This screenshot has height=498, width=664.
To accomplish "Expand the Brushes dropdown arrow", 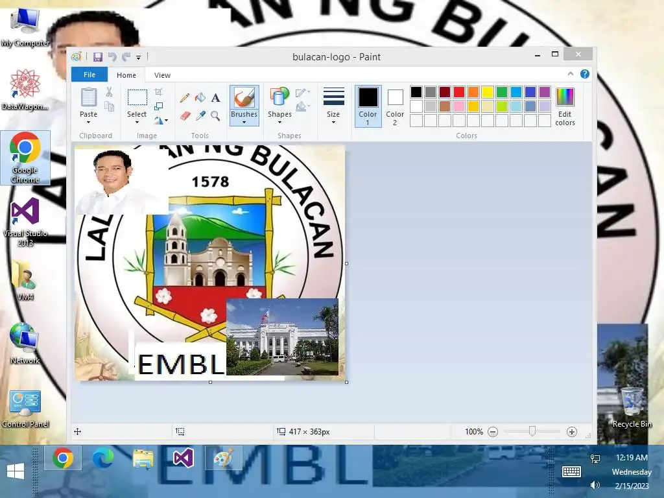I will click(x=244, y=123).
